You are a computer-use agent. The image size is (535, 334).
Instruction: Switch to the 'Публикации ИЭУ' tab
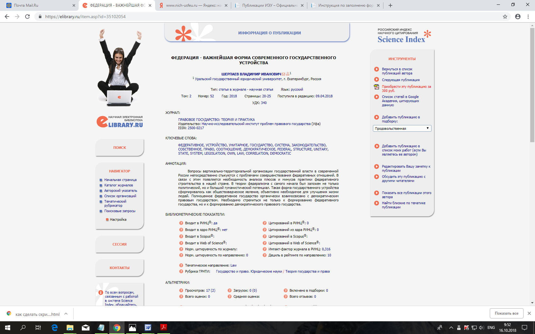(269, 5)
